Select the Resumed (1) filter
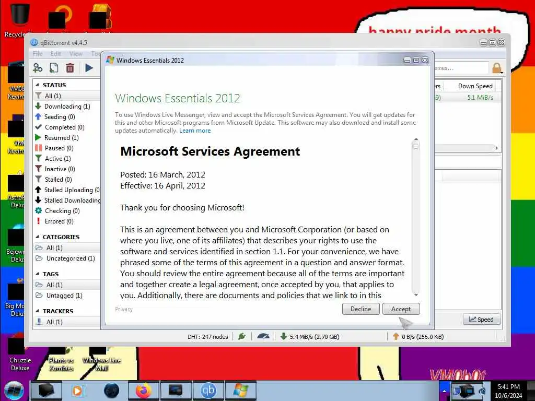This screenshot has width=535, height=401. click(x=67, y=138)
